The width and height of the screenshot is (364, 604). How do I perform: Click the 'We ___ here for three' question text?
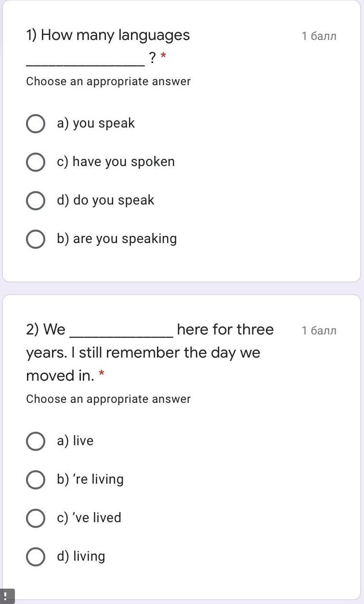[x=149, y=330]
